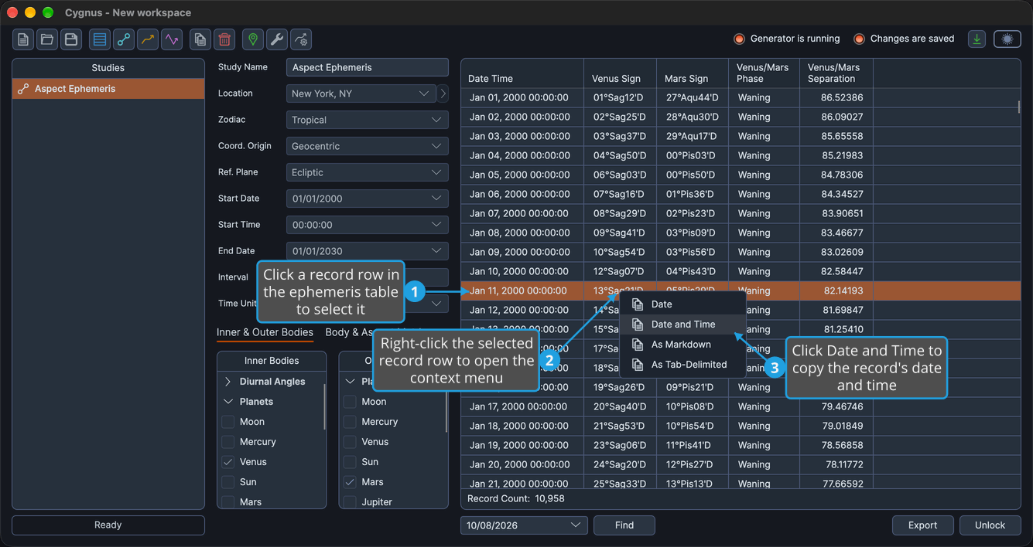Toggle the sun theme button
The width and height of the screenshot is (1033, 547).
(x=1007, y=39)
